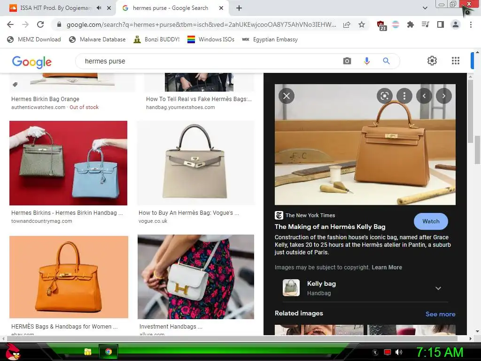Toggle the browser side panel icon
This screenshot has height=361, width=481.
(x=440, y=24)
